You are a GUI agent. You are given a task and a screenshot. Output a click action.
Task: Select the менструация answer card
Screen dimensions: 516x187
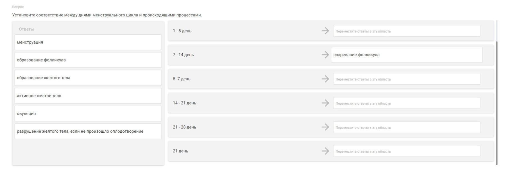[88, 42]
